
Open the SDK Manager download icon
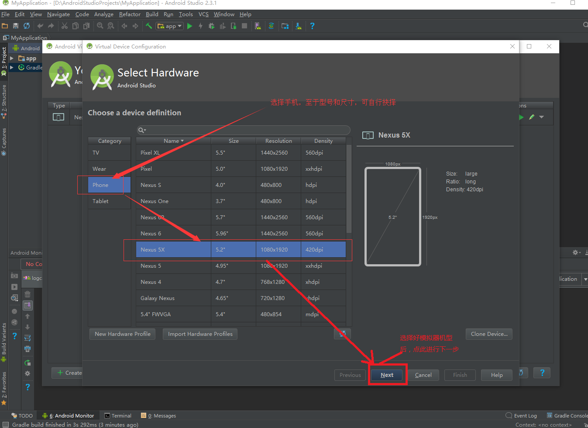299,26
